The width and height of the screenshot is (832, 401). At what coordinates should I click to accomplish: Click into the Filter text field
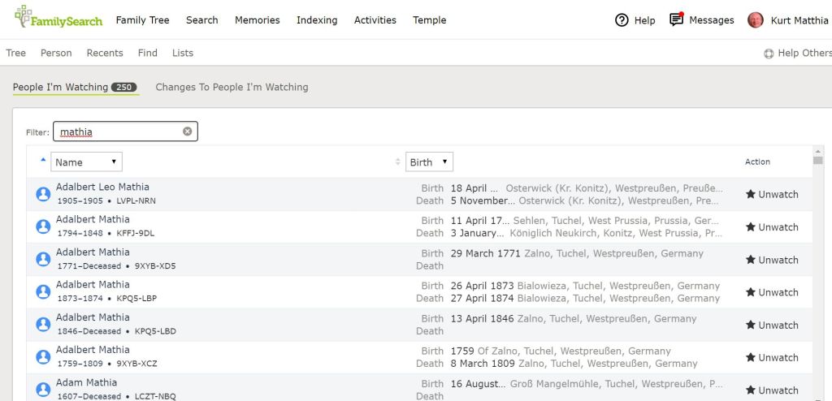click(x=118, y=132)
